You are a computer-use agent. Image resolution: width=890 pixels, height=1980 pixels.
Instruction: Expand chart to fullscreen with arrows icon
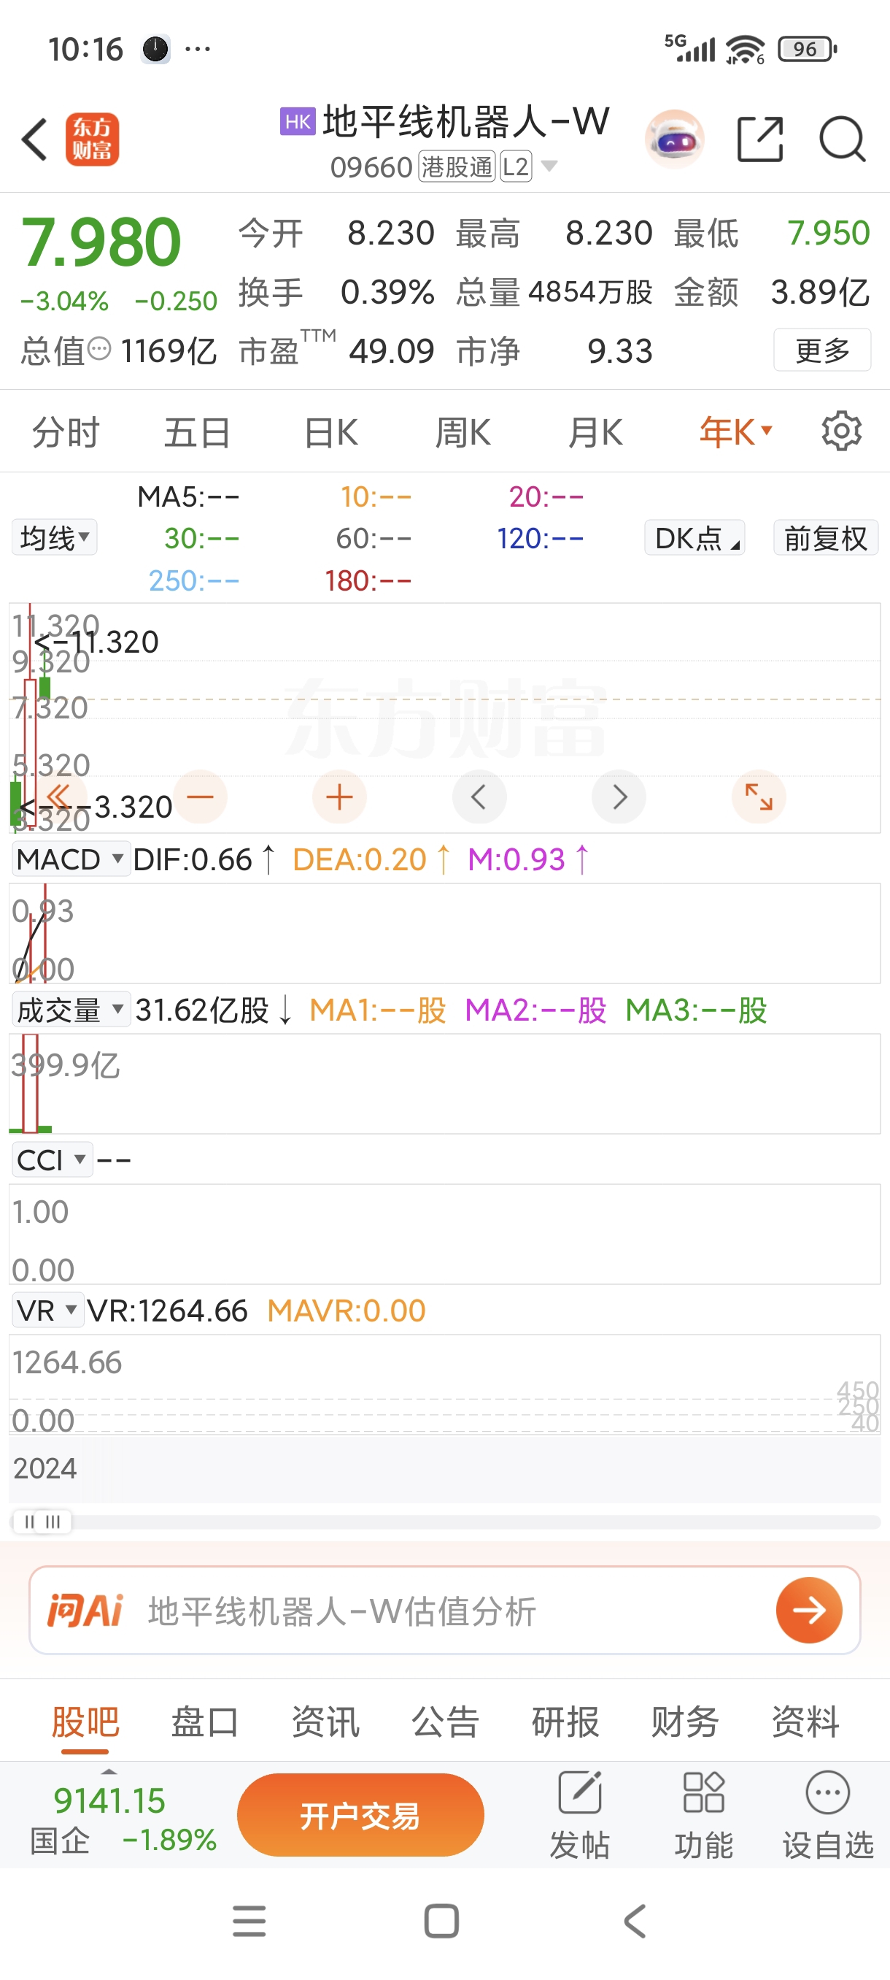pyautogui.click(x=759, y=797)
